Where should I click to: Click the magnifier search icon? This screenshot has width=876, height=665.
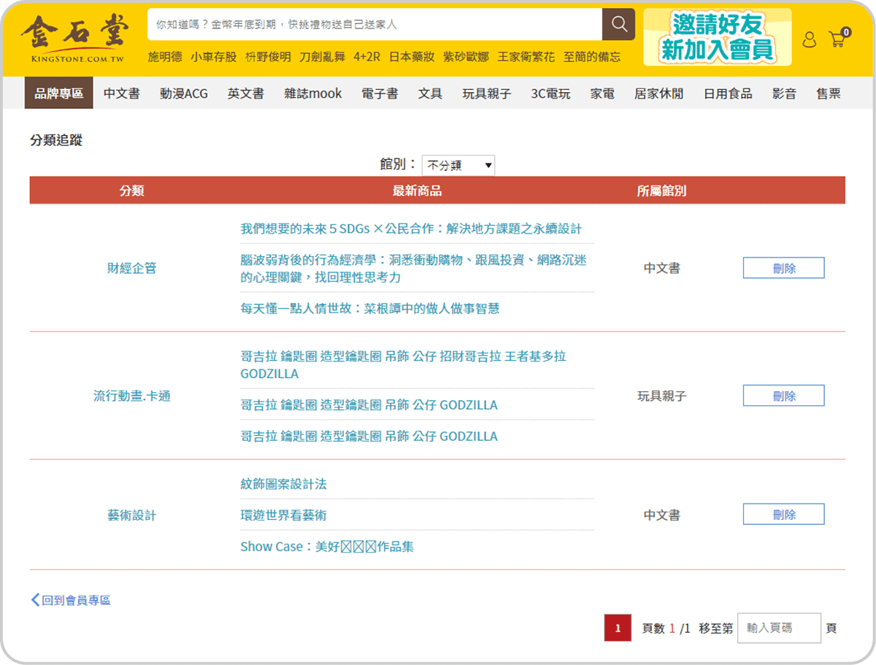618,25
